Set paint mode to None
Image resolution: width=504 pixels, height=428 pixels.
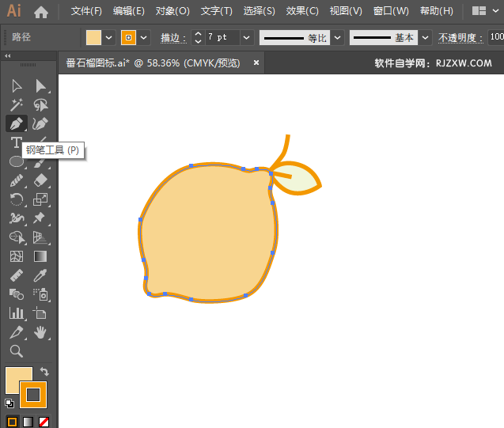pyautogui.click(x=44, y=422)
